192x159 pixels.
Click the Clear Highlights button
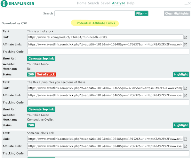click(177, 13)
